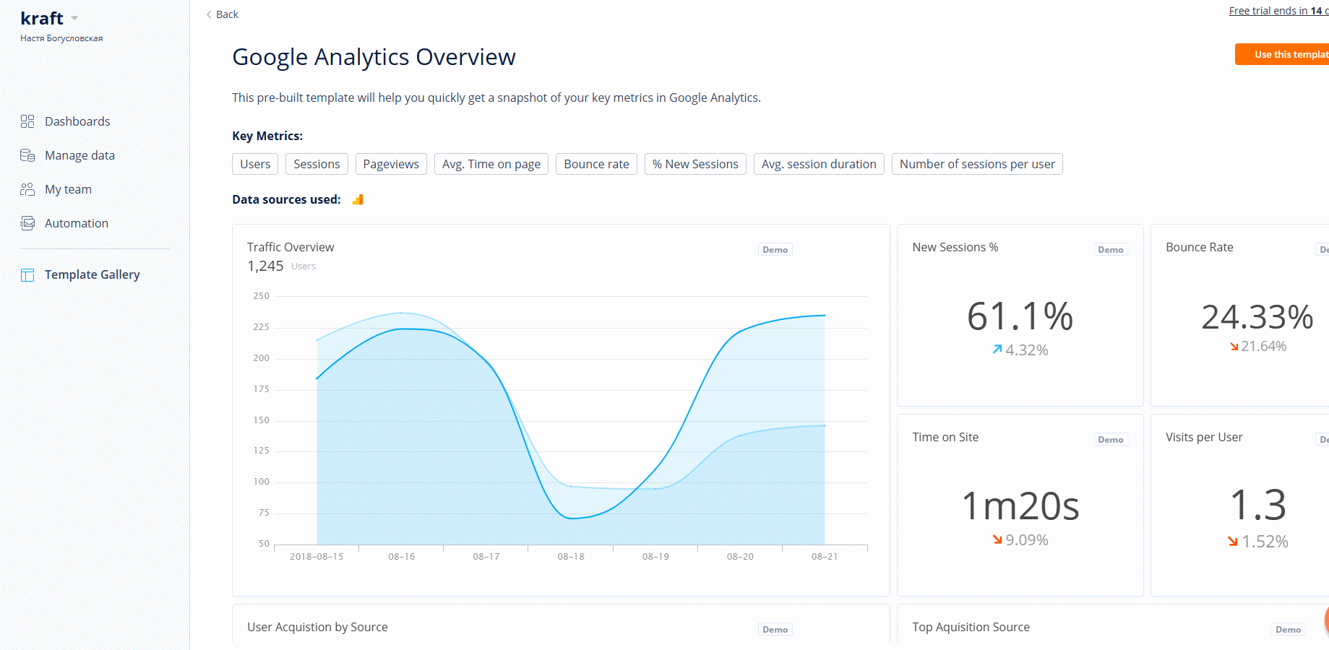Select the Pageviews metric tag
The height and width of the screenshot is (650, 1329).
391,164
